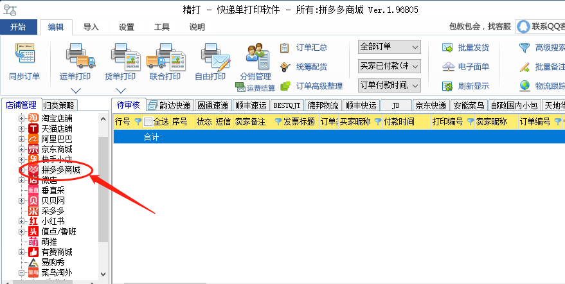Viewport: 565px width, 284px height.
Task: Switch to the 工具 ribbon tab
Action: point(162,27)
